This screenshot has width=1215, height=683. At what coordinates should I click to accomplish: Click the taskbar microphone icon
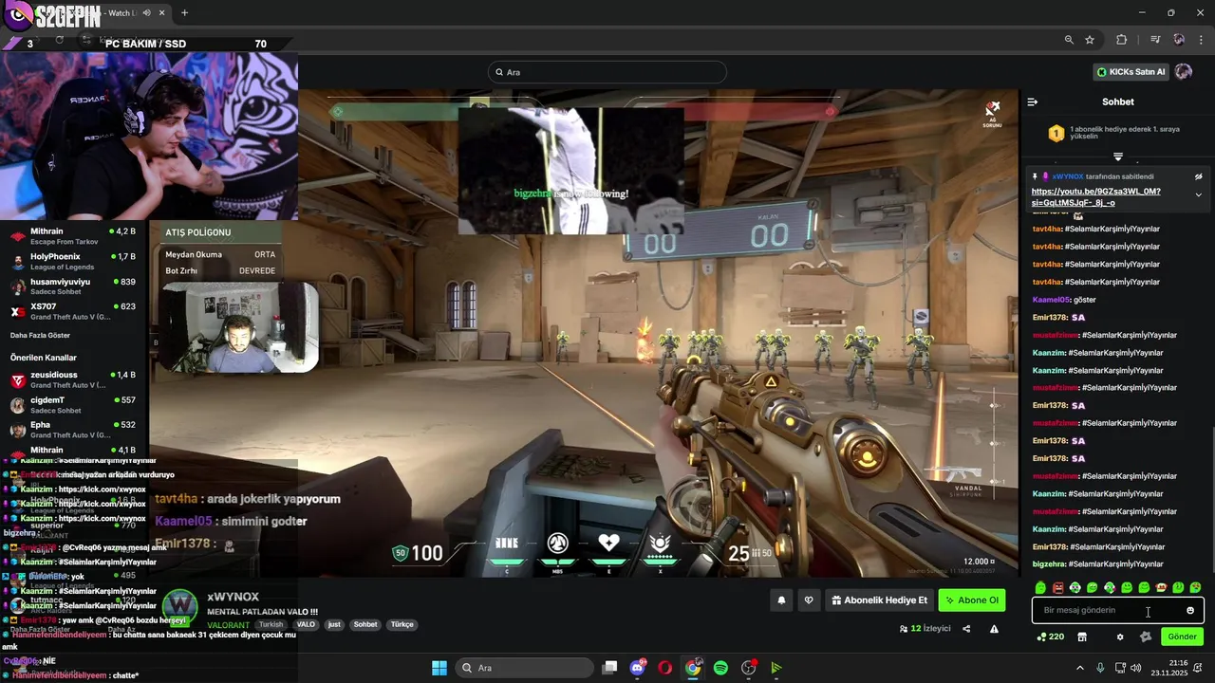1100,668
